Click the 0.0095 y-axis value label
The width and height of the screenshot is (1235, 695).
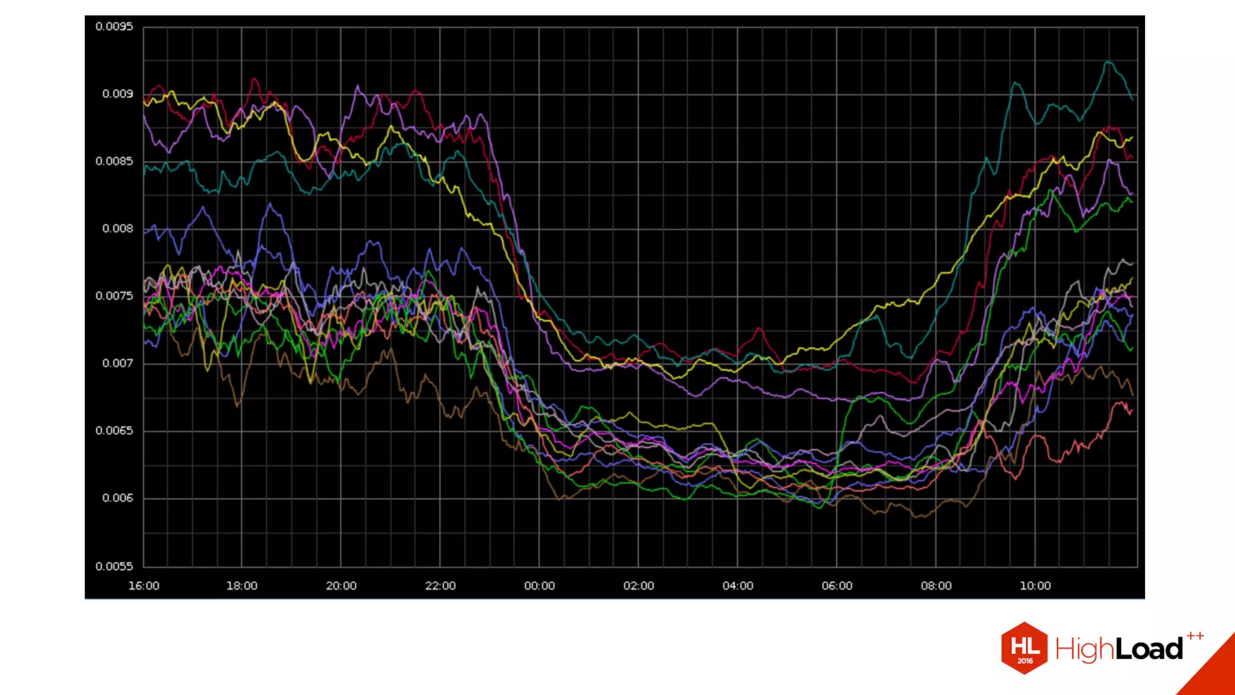coord(114,27)
